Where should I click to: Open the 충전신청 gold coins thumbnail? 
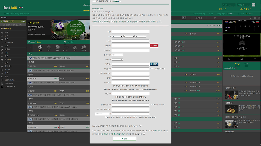(x=231, y=109)
